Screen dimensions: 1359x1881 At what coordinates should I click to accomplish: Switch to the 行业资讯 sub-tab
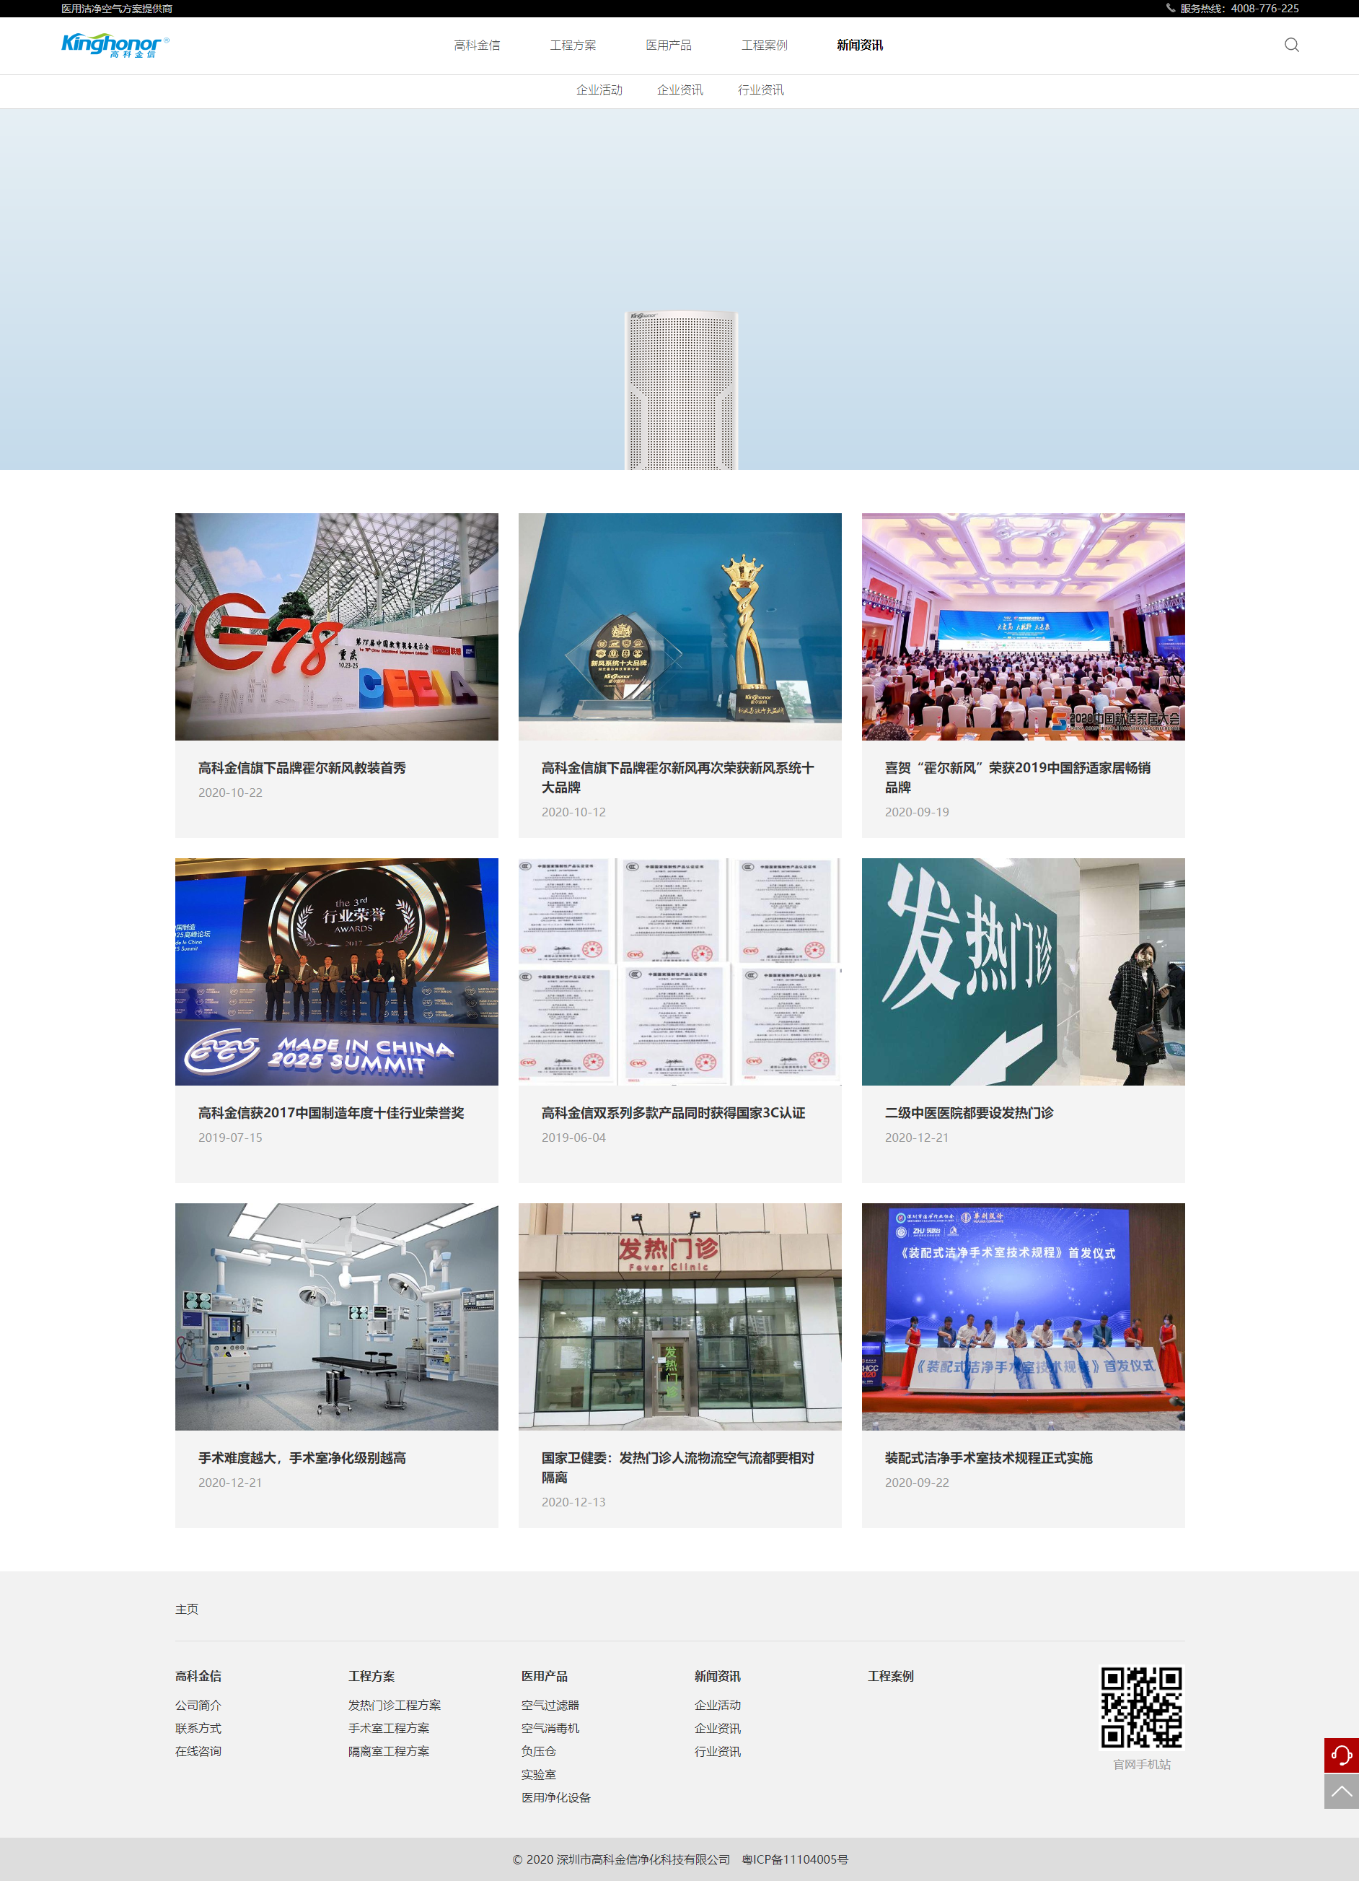(x=761, y=90)
